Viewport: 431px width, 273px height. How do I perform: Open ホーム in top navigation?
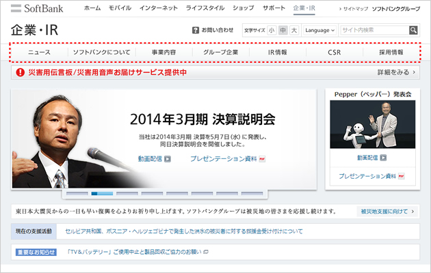point(92,8)
